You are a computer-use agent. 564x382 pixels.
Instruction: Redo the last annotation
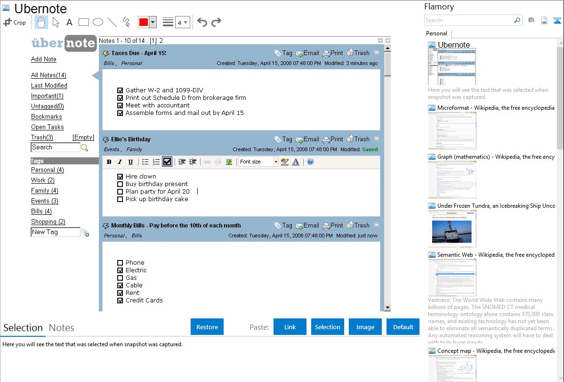[x=216, y=22]
